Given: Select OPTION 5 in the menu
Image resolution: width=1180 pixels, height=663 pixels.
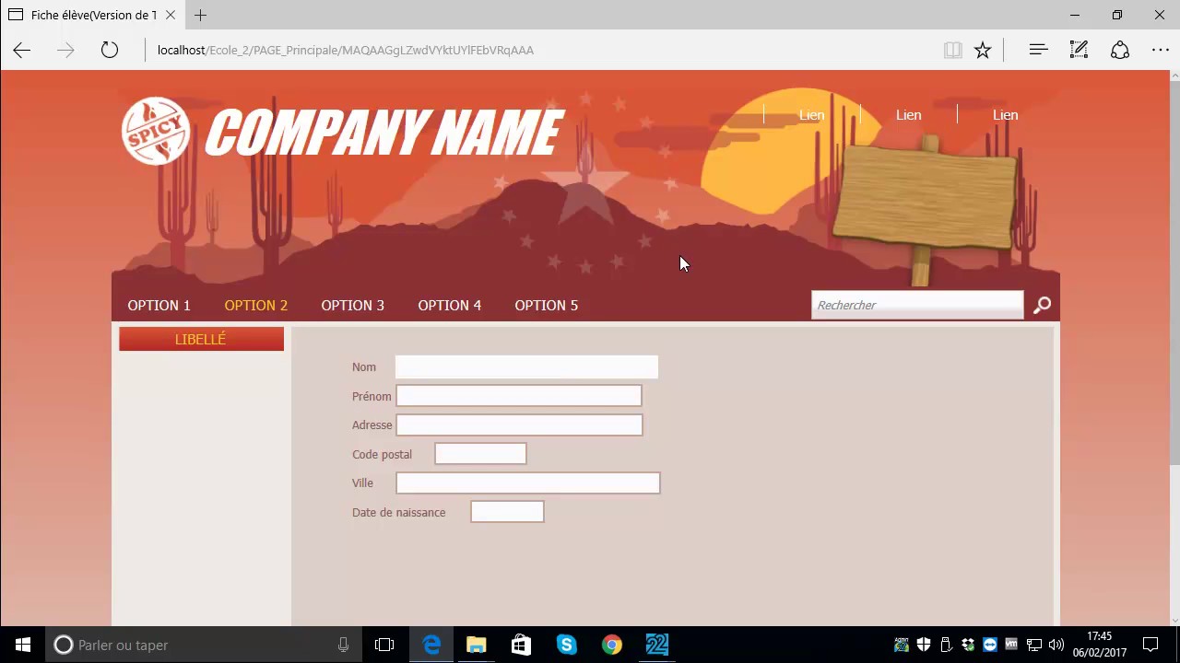Looking at the screenshot, I should click(x=547, y=306).
